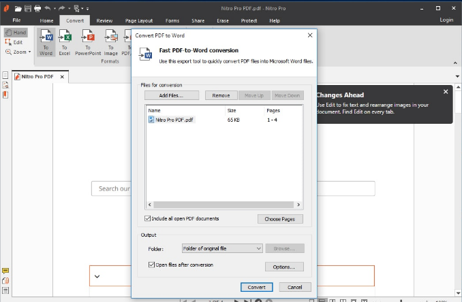Save the document with the floppy disk icon
462x302 pixels.
click(28, 9)
